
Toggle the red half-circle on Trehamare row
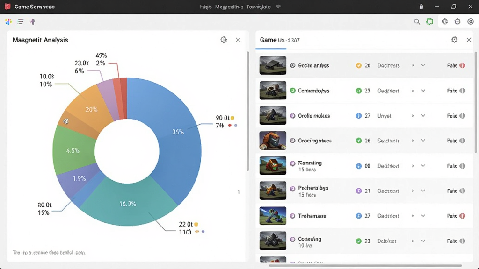[x=462, y=216]
